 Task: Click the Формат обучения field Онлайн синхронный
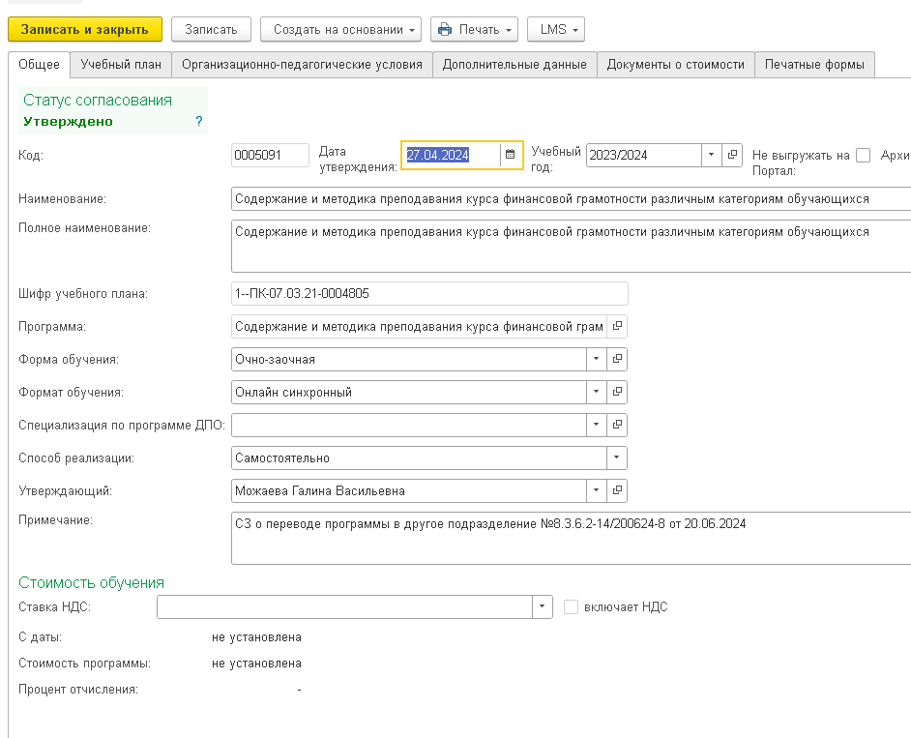coord(409,393)
